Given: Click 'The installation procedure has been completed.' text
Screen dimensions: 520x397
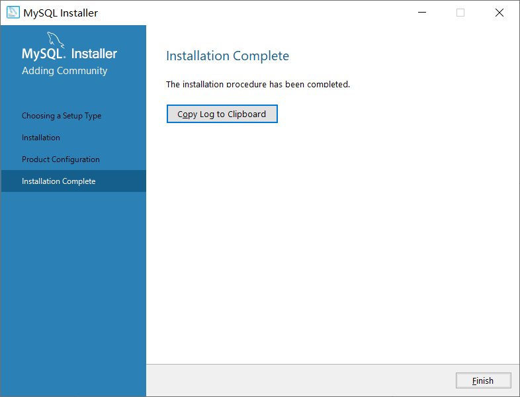Looking at the screenshot, I should [x=258, y=84].
